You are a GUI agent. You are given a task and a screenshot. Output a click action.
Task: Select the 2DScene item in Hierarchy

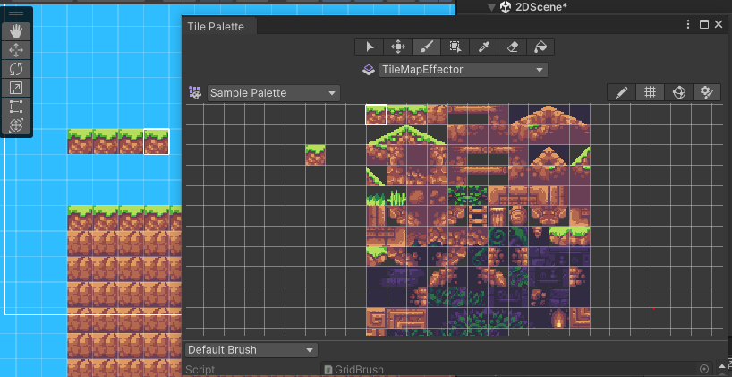point(541,7)
